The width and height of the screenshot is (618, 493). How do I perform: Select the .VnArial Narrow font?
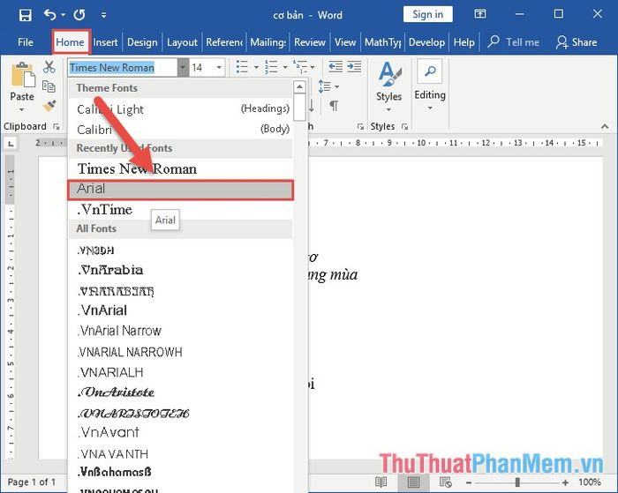(180, 331)
